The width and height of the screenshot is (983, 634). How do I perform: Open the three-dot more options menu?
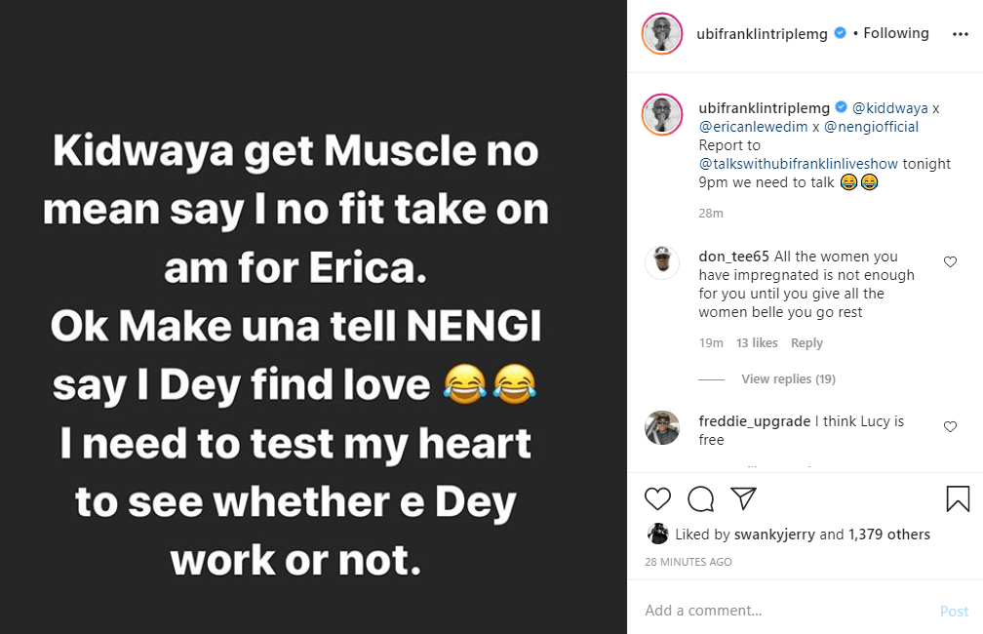961,34
